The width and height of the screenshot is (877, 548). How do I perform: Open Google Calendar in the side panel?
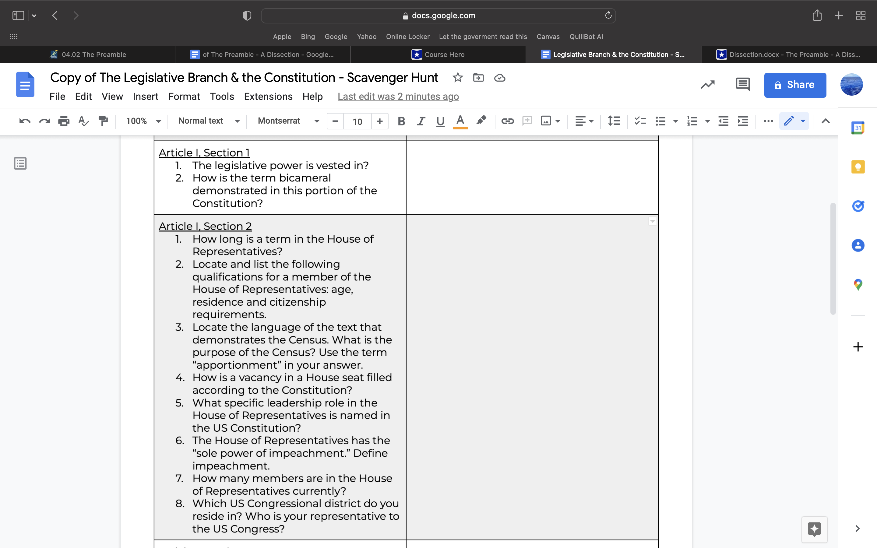tap(858, 128)
